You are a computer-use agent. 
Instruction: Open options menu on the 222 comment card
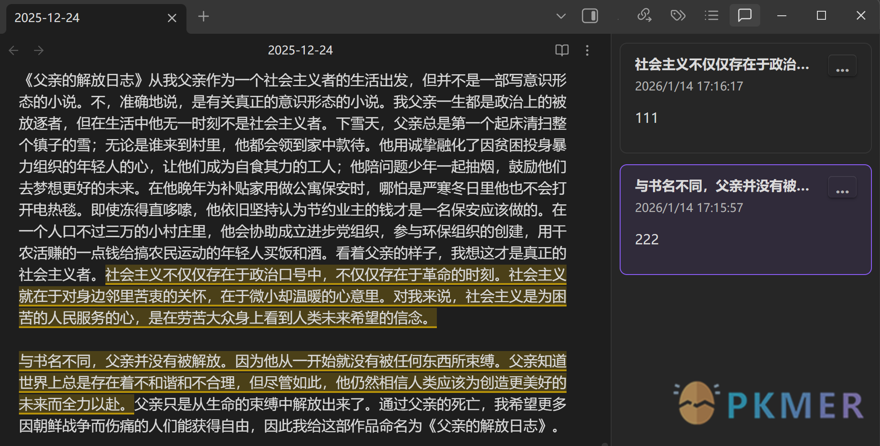tap(842, 186)
